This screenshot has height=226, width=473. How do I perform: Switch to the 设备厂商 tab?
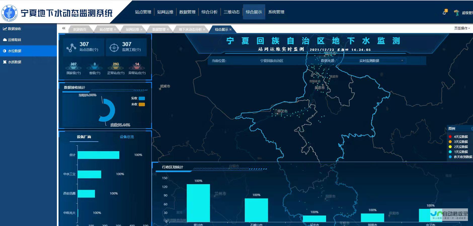[84, 137]
